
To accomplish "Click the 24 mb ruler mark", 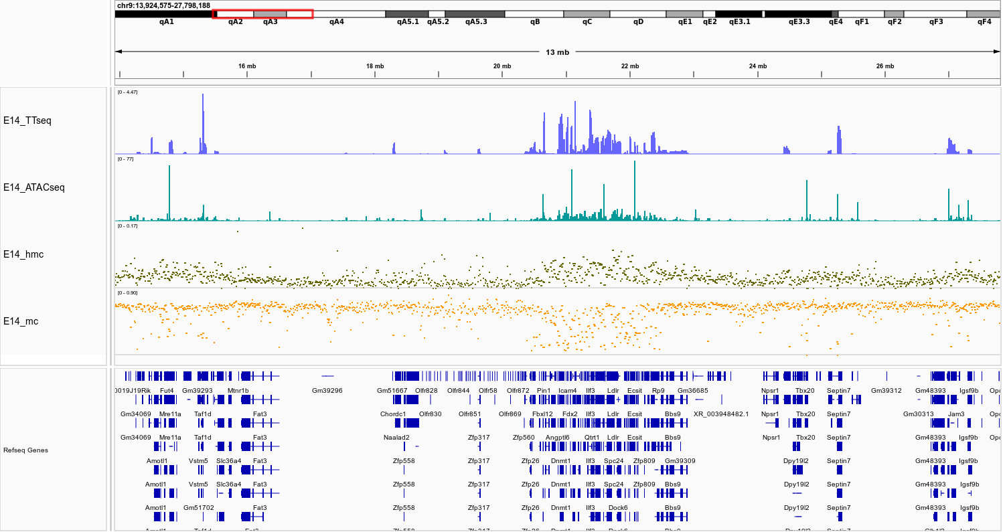I will pyautogui.click(x=758, y=66).
